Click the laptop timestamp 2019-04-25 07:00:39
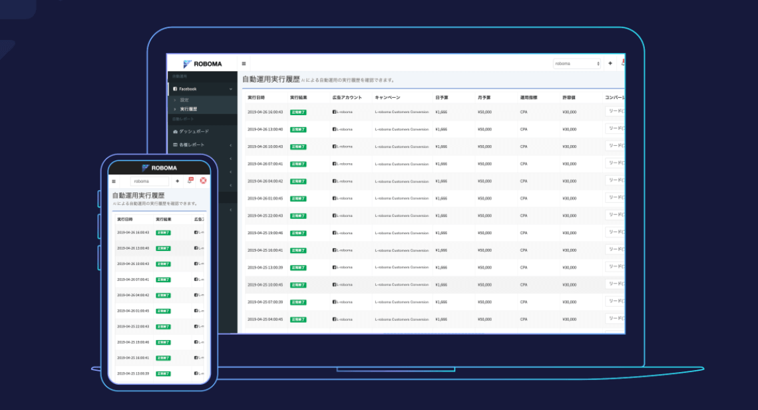 [265, 302]
